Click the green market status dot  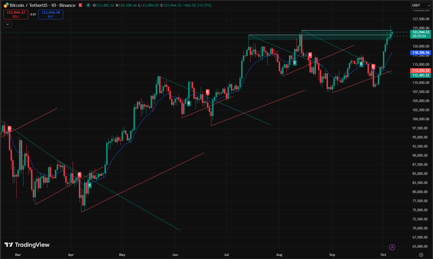88,5
